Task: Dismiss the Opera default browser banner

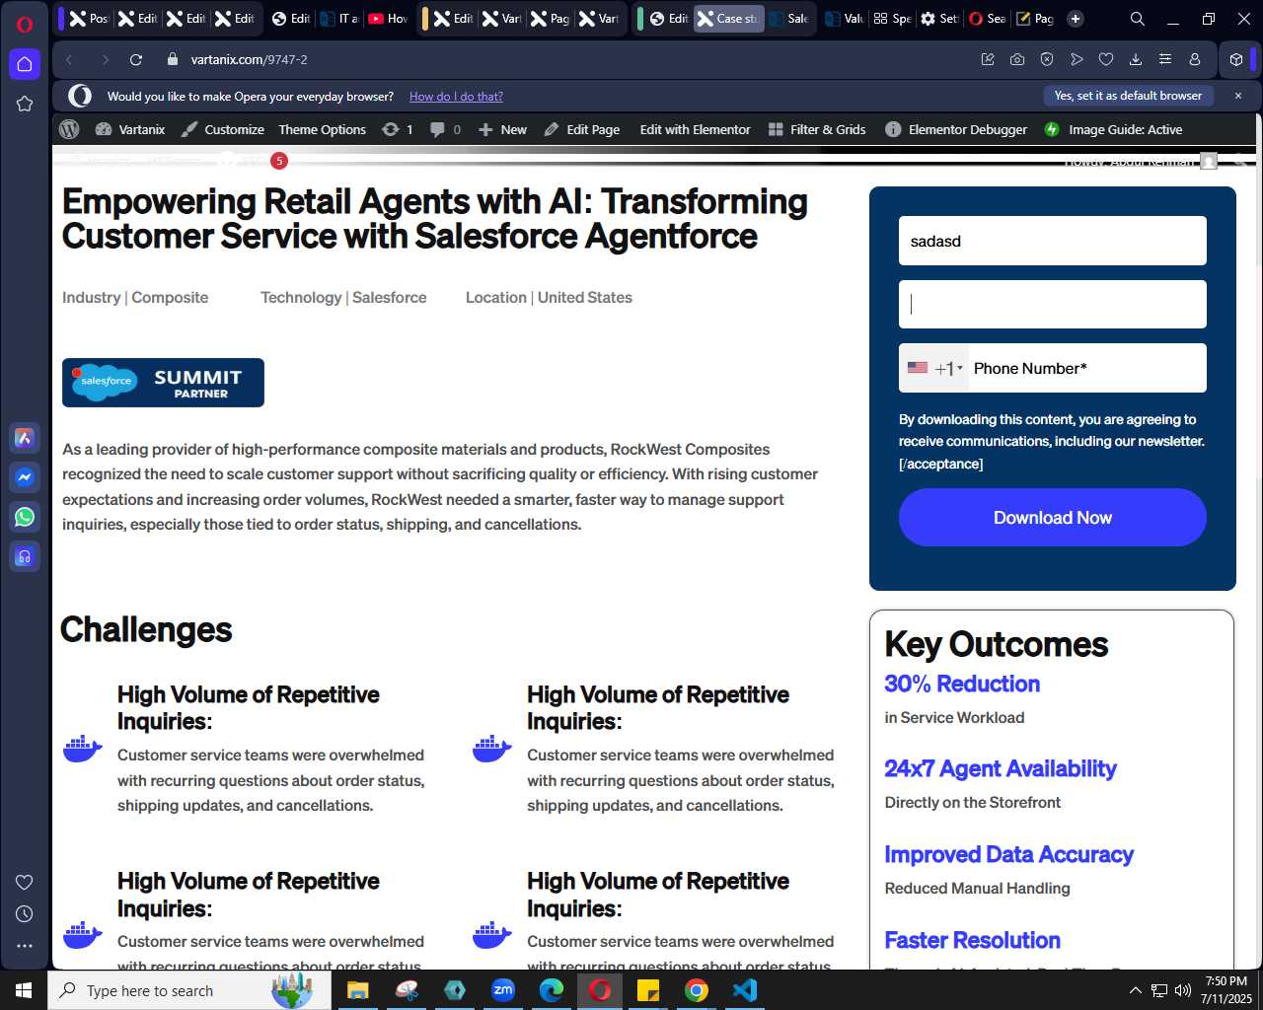Action: 1238,96
